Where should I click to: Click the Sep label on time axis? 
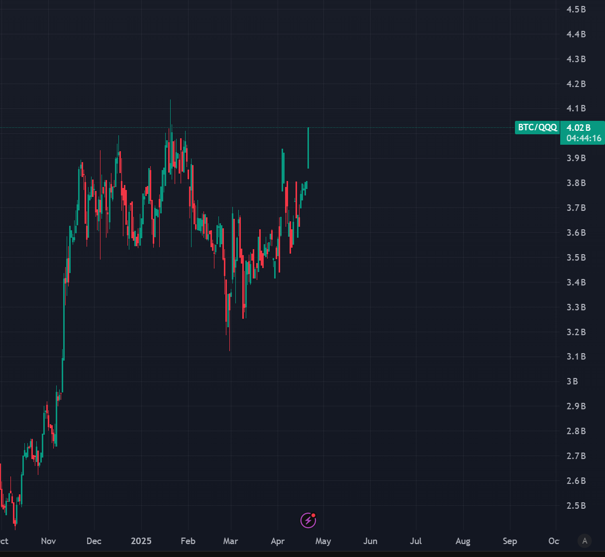pyautogui.click(x=509, y=541)
